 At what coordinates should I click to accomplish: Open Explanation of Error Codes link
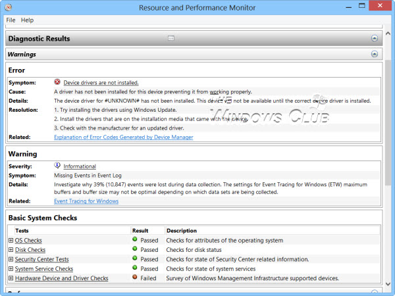coord(124,137)
